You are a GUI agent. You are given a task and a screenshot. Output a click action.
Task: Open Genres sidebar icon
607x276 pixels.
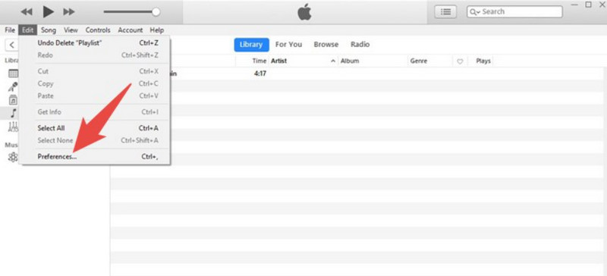tap(13, 126)
